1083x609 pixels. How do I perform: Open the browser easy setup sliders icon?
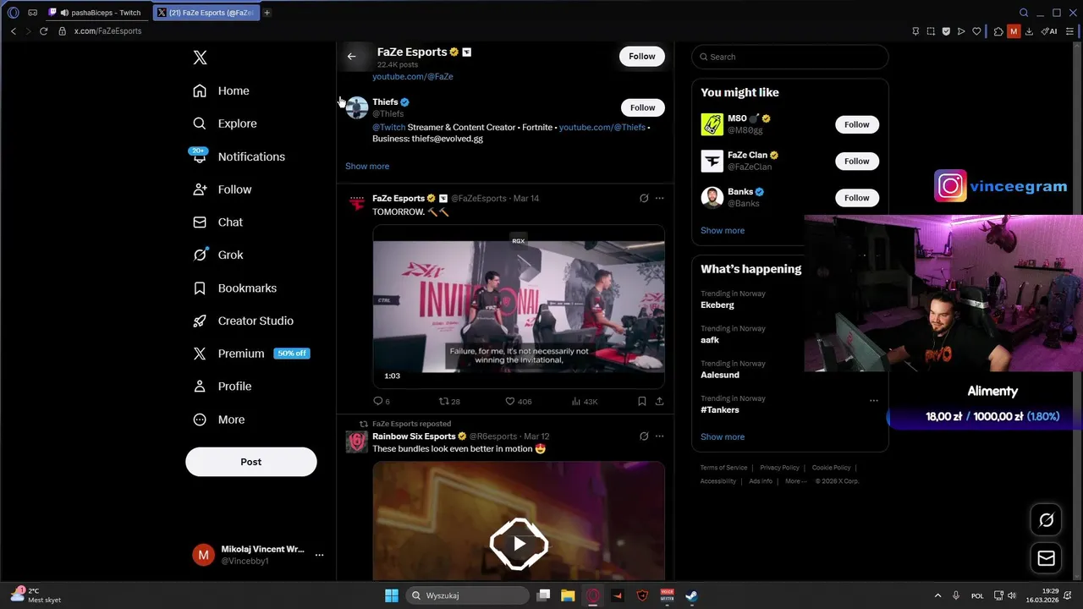click(x=1069, y=31)
